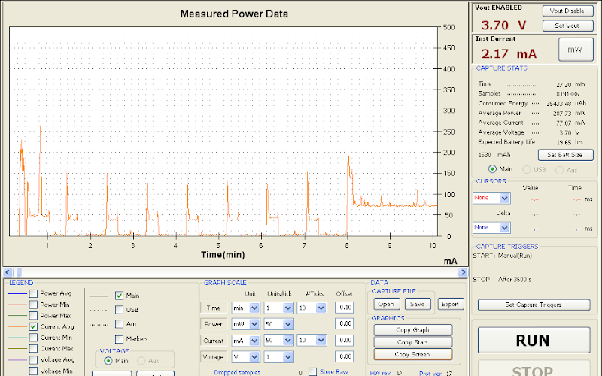Select the Main voltage radio button
Viewport: 602px width, 376px height.
click(x=108, y=361)
